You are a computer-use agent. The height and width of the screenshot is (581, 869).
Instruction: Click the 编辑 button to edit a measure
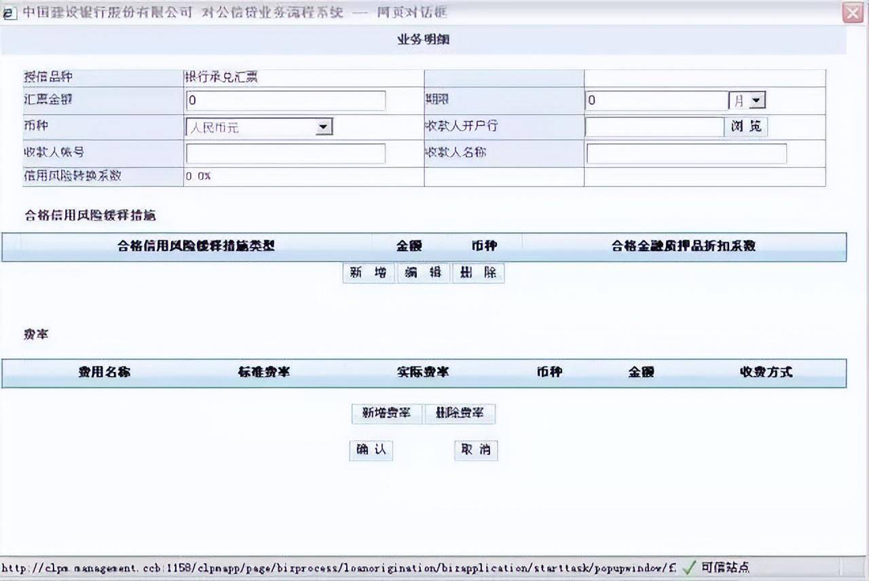point(424,272)
